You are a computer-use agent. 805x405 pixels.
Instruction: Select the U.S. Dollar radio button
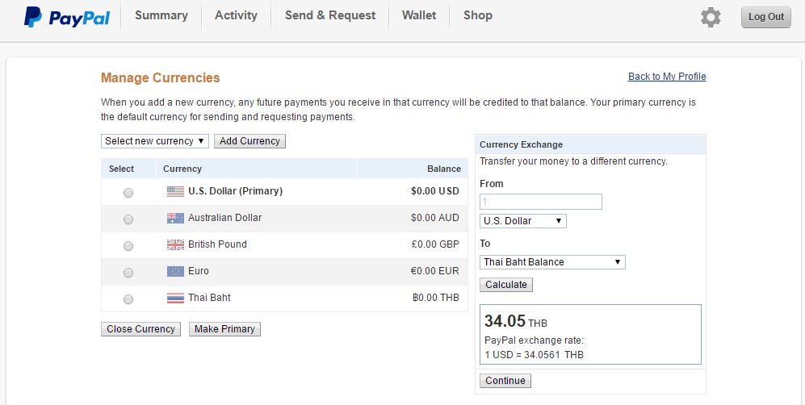point(128,193)
